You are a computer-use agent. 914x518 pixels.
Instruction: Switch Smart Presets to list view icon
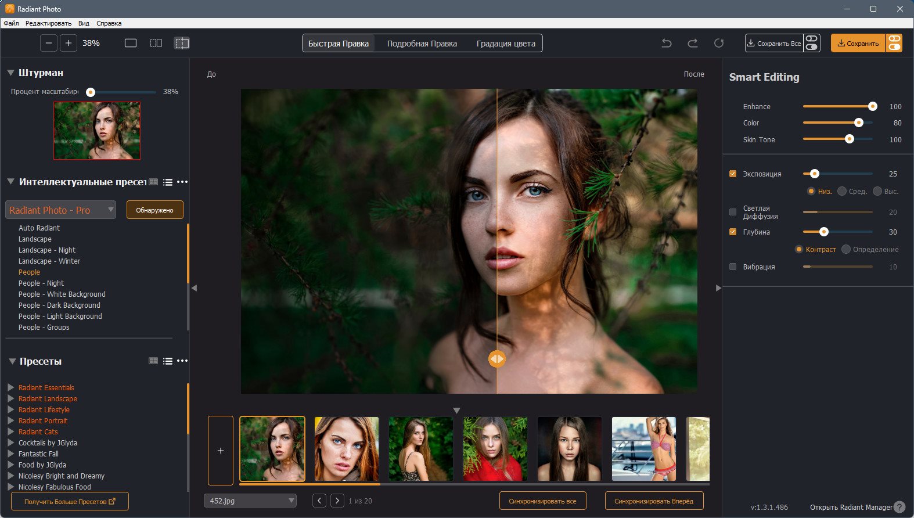168,182
